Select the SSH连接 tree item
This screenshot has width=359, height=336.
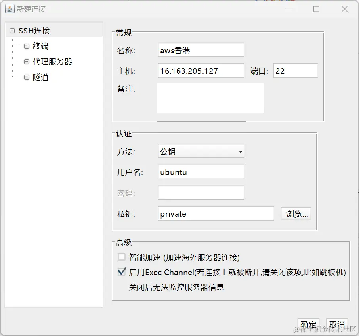(x=34, y=31)
